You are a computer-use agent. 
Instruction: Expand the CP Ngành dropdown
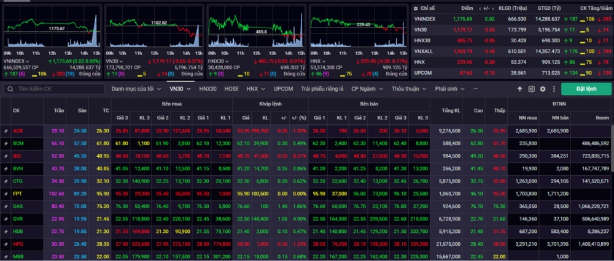coord(366,89)
